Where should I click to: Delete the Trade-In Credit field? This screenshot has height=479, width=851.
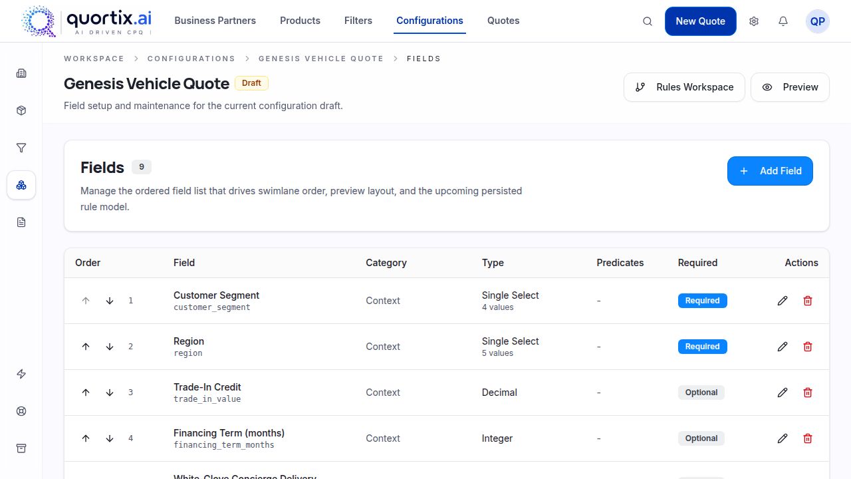point(808,393)
